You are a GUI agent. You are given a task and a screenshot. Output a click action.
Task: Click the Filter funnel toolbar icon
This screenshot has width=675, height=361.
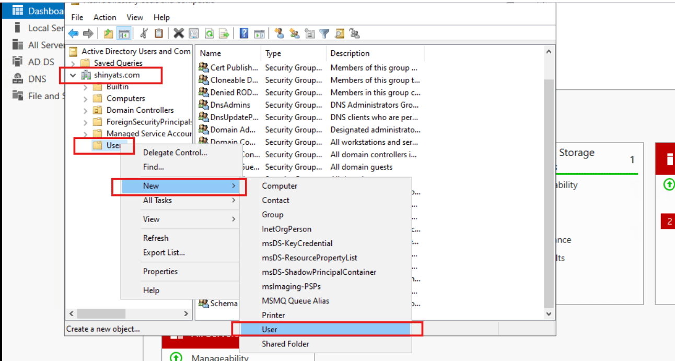click(x=324, y=33)
